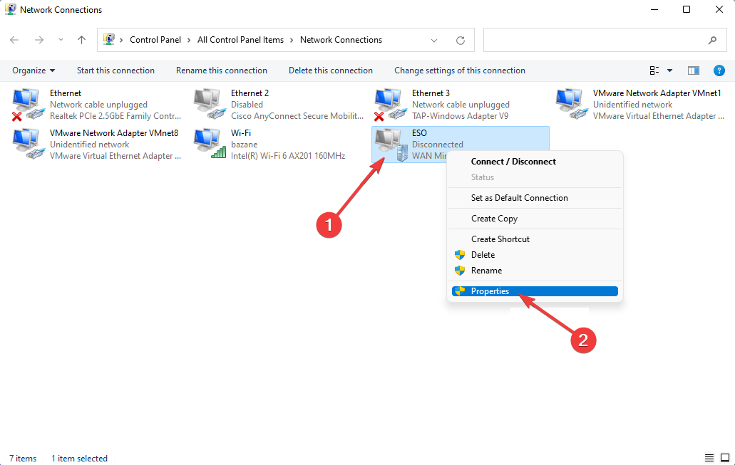Toggle the preview pane button
Viewport: 735px width, 465px height.
(693, 70)
